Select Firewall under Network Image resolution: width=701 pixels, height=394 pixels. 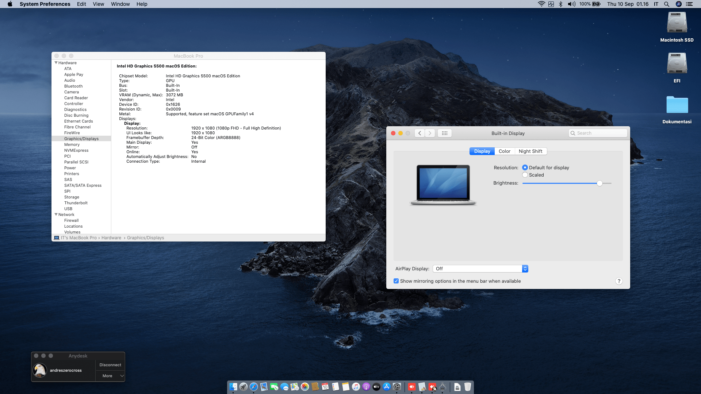pyautogui.click(x=72, y=220)
